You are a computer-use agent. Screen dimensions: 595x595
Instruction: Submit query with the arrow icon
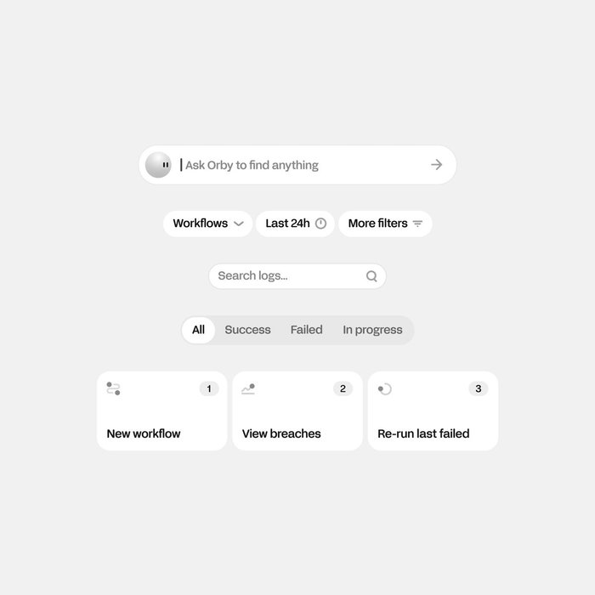(437, 165)
